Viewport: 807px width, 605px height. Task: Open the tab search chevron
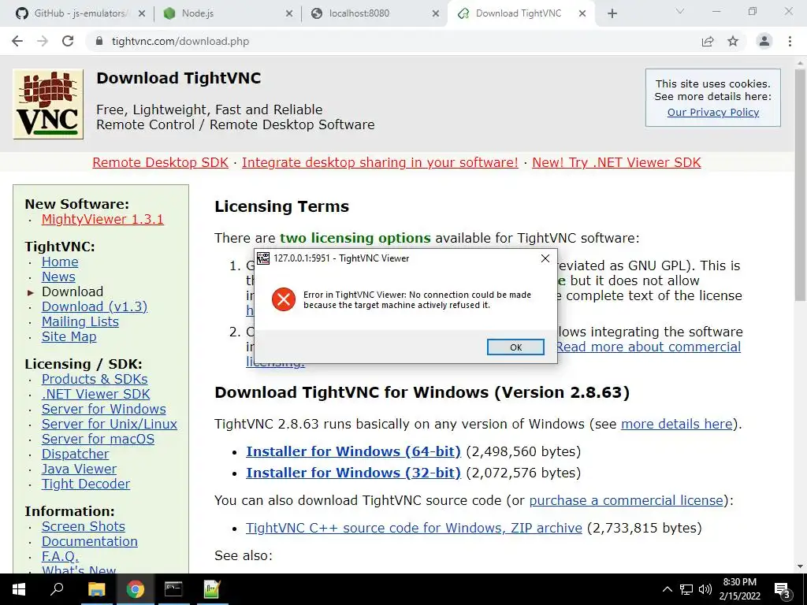pos(680,11)
